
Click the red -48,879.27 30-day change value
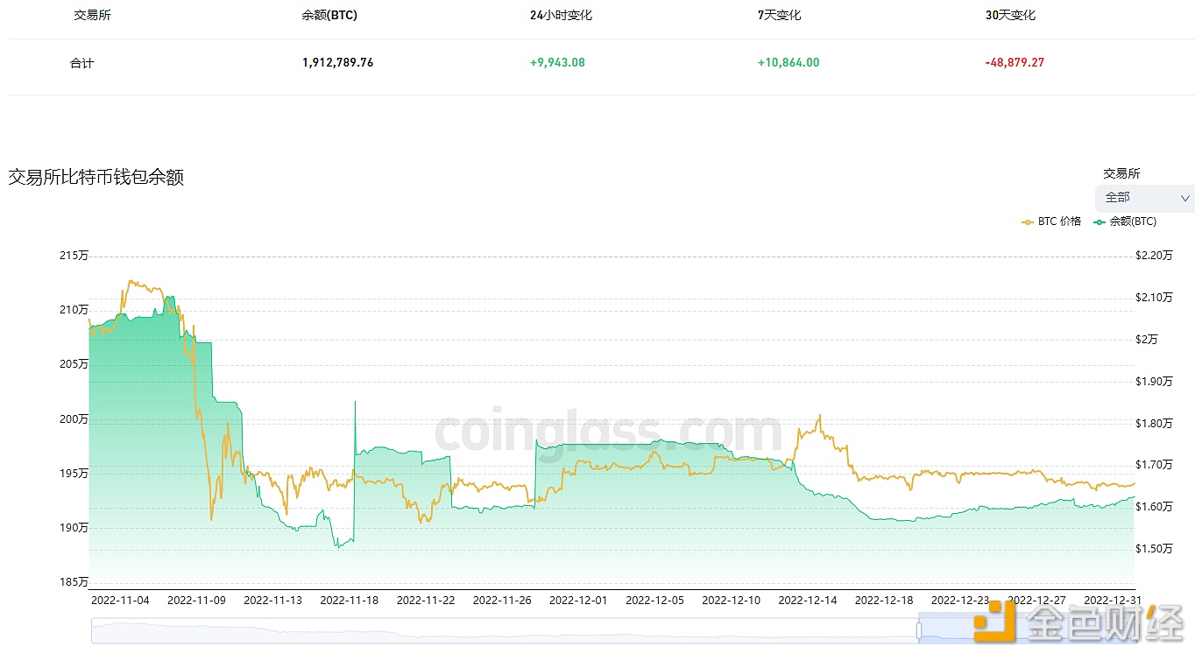click(x=1015, y=63)
